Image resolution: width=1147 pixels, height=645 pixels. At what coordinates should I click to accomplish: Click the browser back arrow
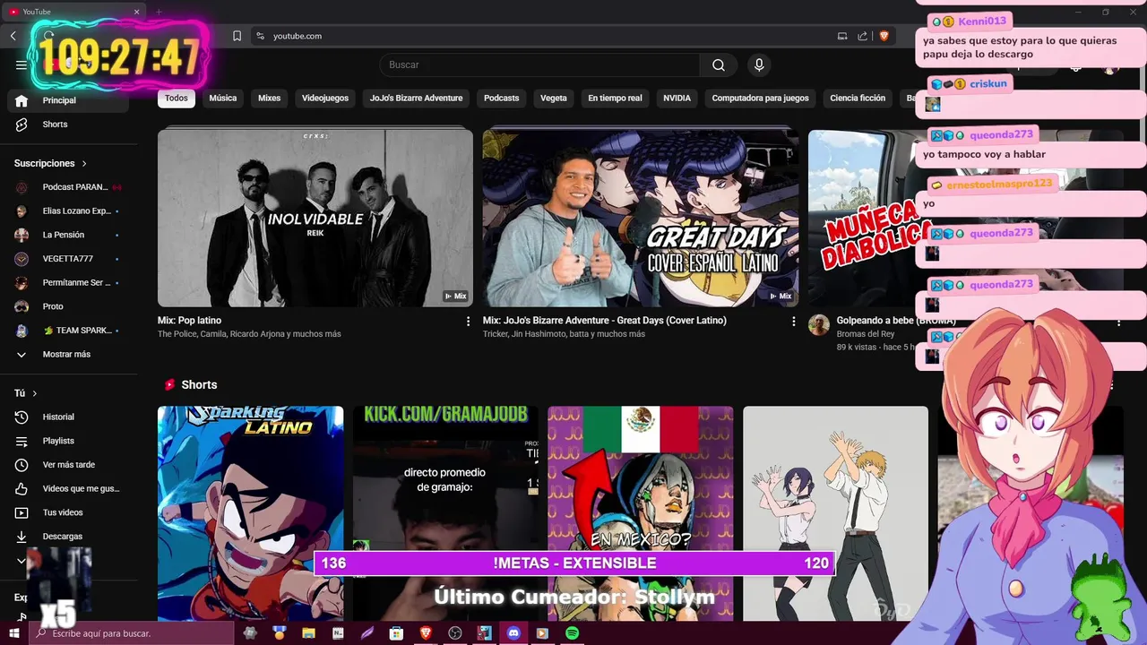tap(13, 36)
